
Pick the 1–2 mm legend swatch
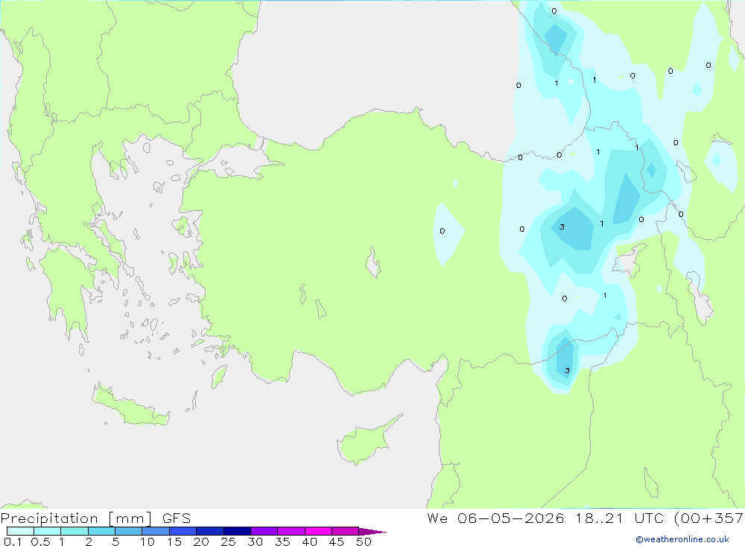pos(74,531)
